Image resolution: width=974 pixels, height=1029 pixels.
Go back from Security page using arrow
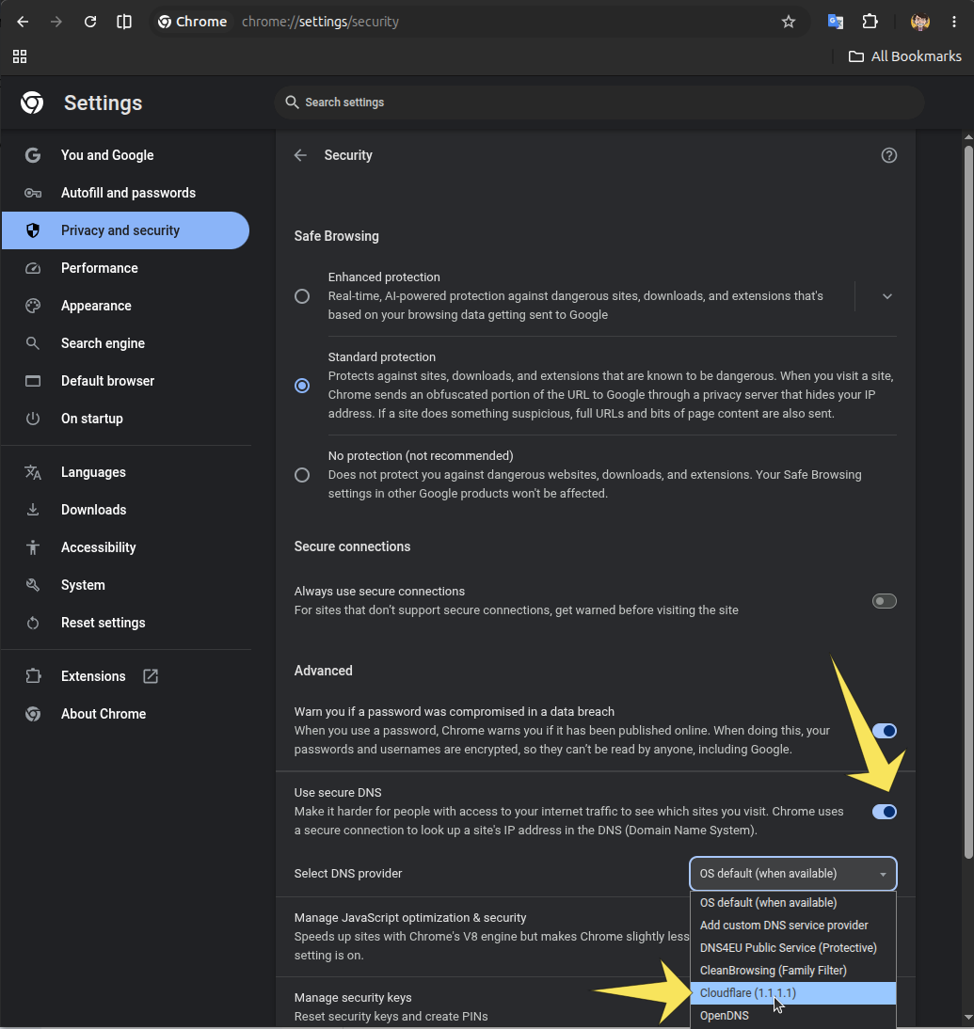[x=300, y=155]
